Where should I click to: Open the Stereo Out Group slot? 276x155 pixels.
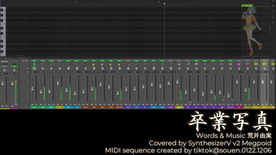pos(4,64)
